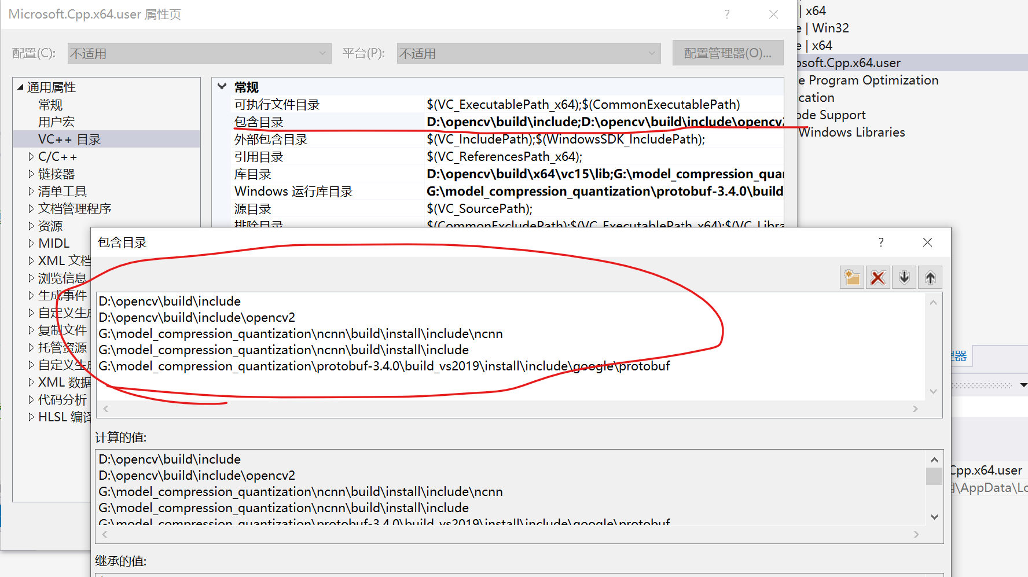
Task: Close the 包含目录 dialog
Action: pyautogui.click(x=927, y=242)
